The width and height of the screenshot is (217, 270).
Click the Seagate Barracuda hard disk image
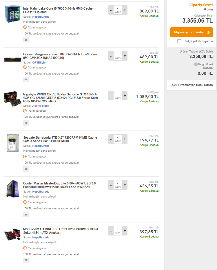pos(12,143)
